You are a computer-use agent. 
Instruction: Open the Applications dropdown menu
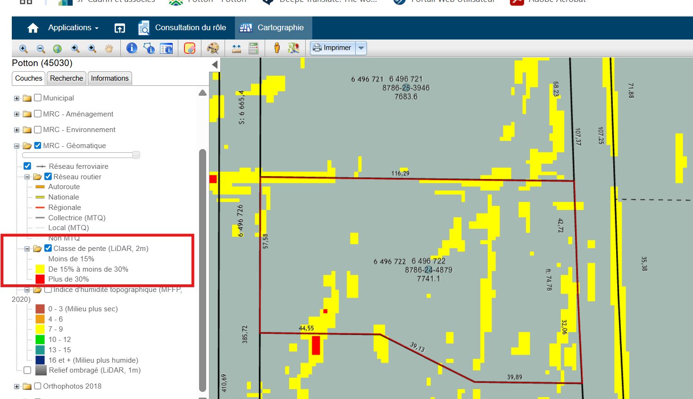point(73,28)
